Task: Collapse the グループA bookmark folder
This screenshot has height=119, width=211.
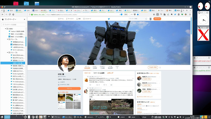Action: tap(7, 39)
